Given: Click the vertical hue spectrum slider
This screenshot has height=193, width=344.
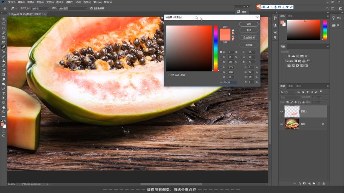Looking at the screenshot, I should pyautogui.click(x=216, y=48).
